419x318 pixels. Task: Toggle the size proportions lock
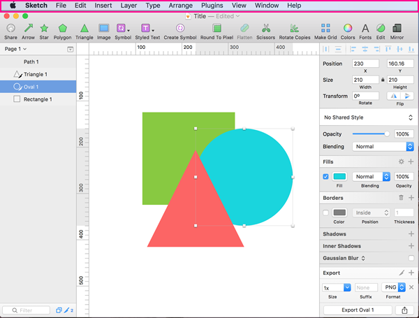pyautogui.click(x=383, y=80)
